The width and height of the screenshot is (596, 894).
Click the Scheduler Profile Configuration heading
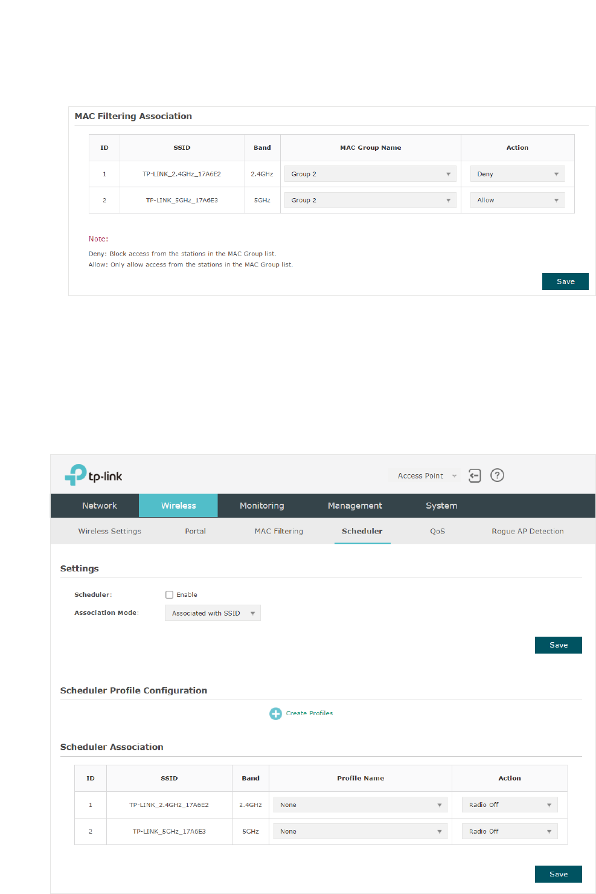pyautogui.click(x=133, y=690)
